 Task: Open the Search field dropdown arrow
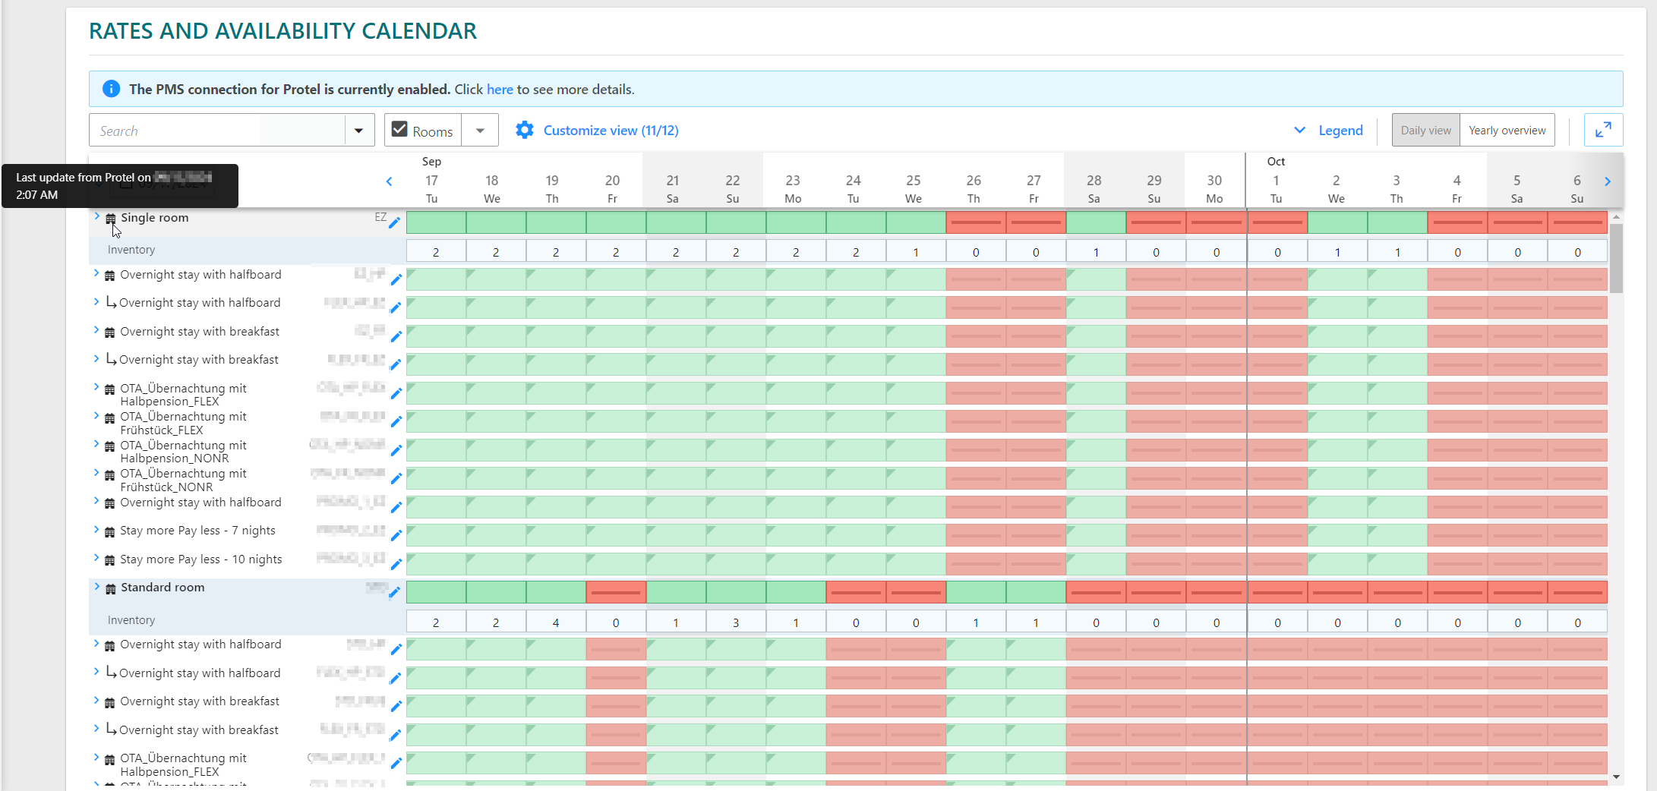[358, 130]
